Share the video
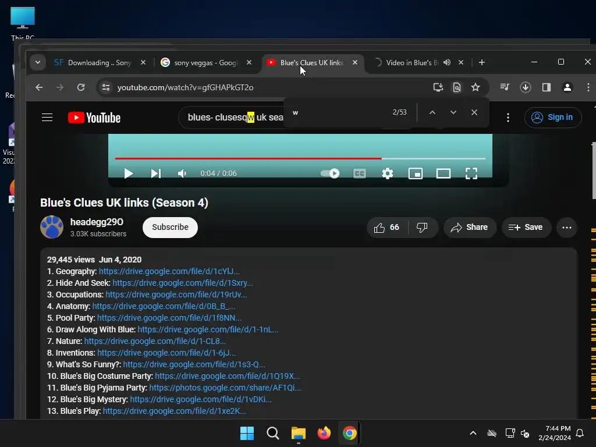 470,228
